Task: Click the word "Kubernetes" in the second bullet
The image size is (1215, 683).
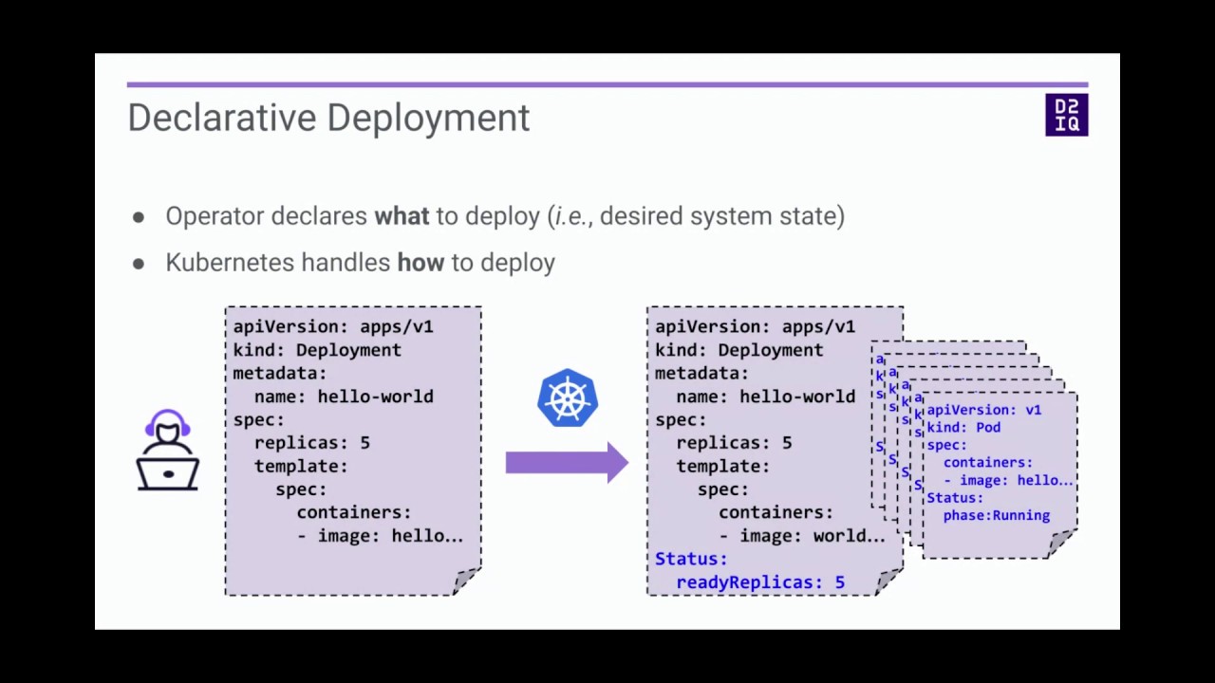Action: pyautogui.click(x=231, y=263)
